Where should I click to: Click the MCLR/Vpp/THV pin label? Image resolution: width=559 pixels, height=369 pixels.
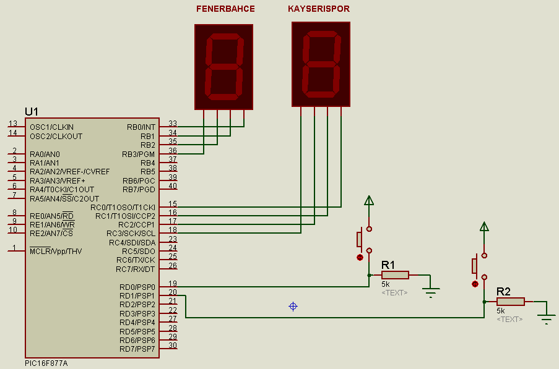(x=56, y=251)
